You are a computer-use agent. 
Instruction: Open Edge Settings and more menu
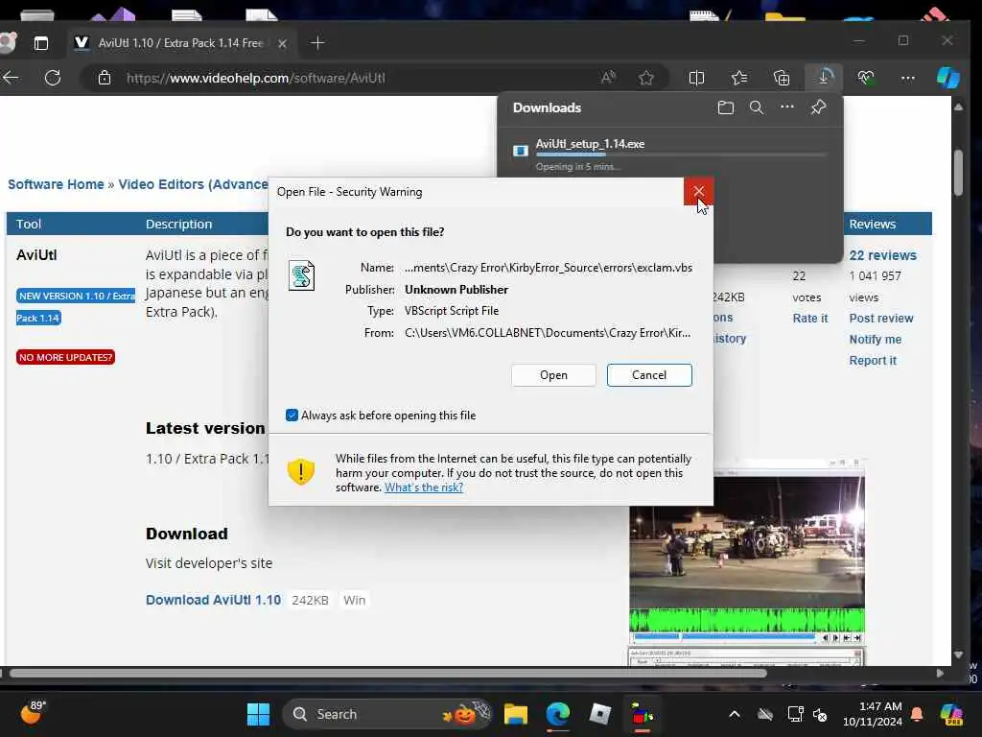pos(907,78)
